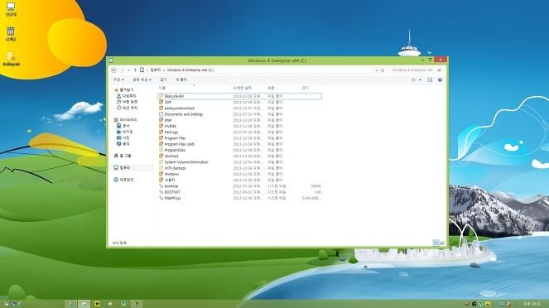Open the Recycle Bin on desktop

11,34
